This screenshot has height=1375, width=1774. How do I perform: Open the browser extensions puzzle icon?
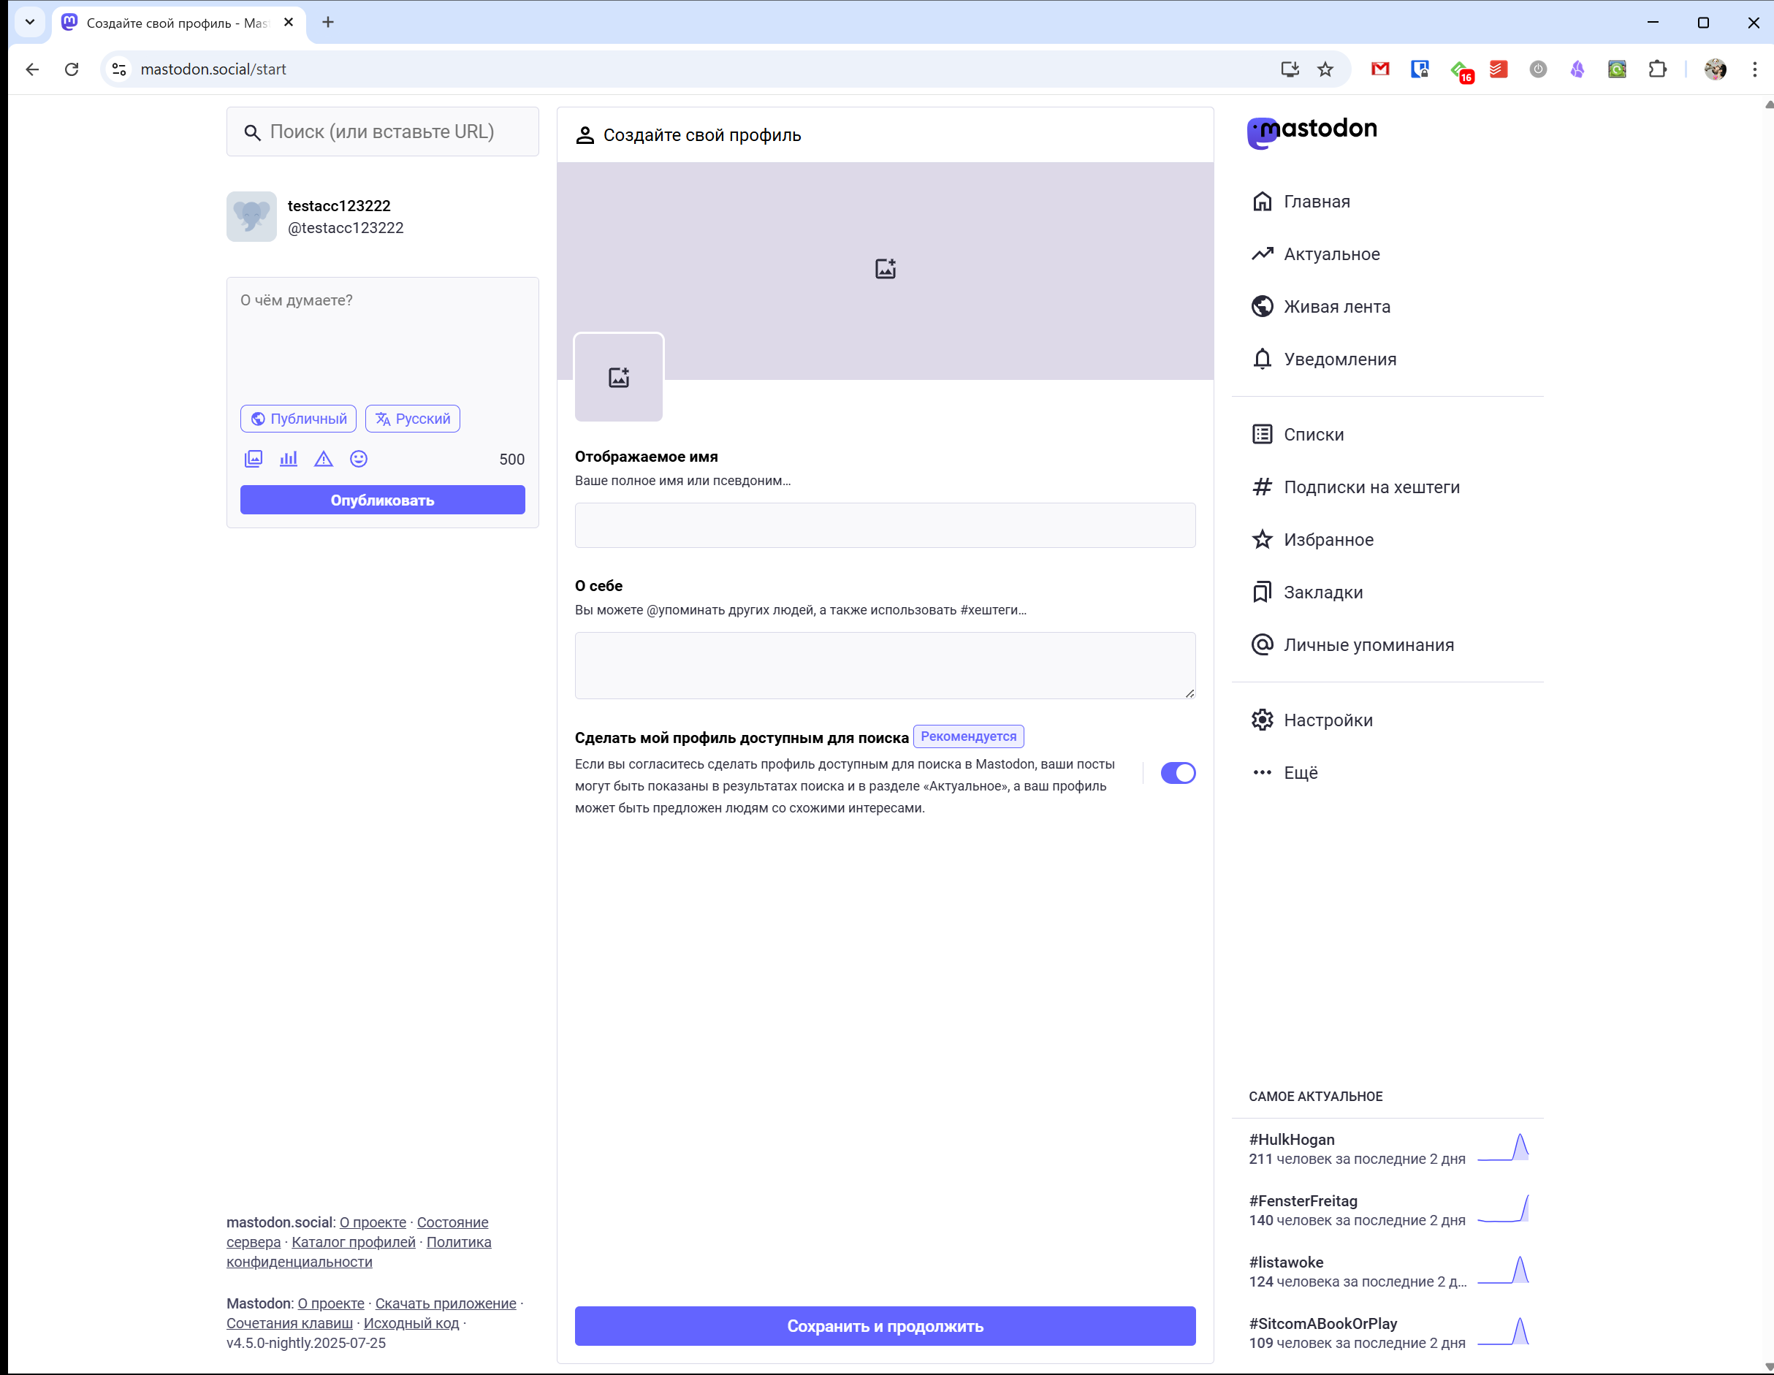(x=1657, y=70)
